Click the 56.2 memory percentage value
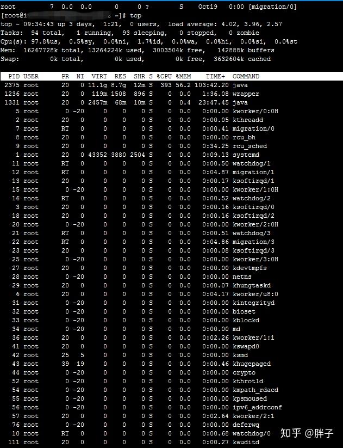343x448 pixels. (183, 85)
